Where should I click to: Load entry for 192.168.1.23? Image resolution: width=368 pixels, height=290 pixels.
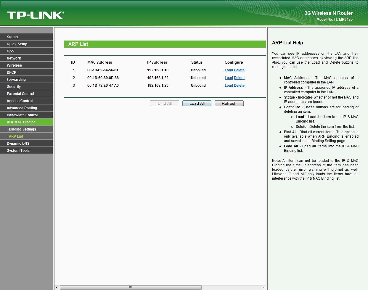(x=229, y=86)
